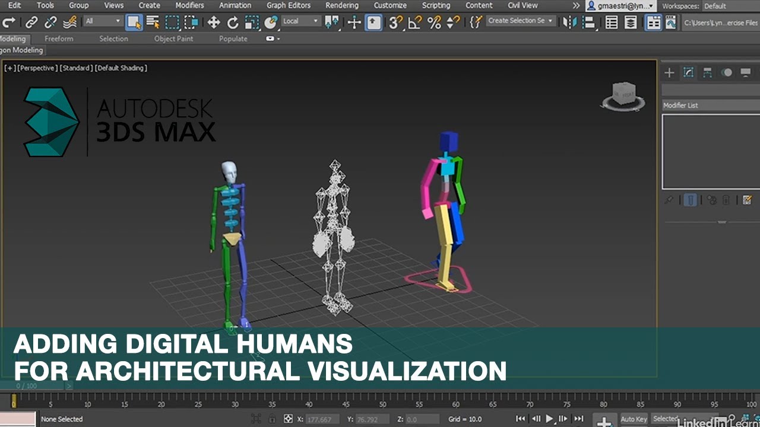Toggle the 3D Snaps icon
The image size is (760, 427).
[x=396, y=23]
